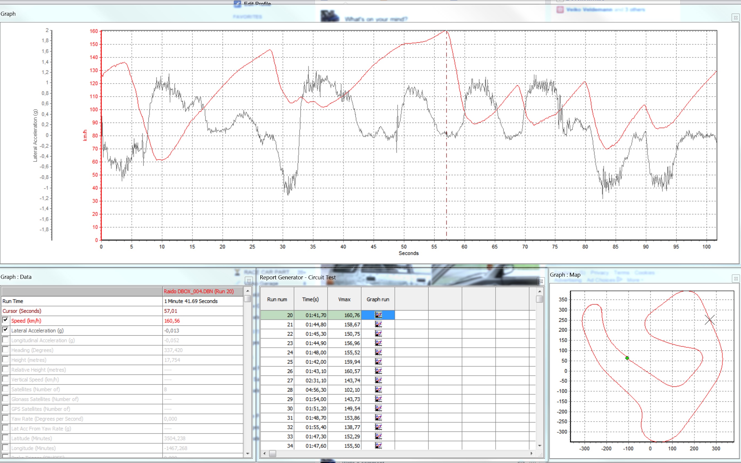Check the Heading (Degrees) channel

5,349
